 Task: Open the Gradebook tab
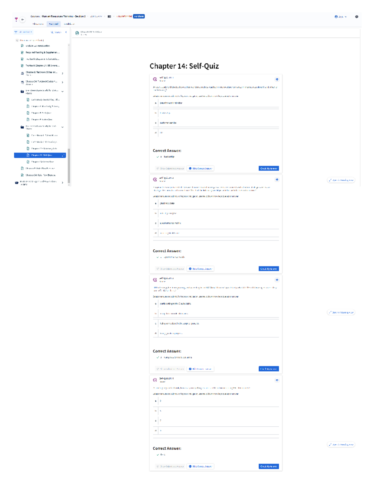pyautogui.click(x=69, y=24)
